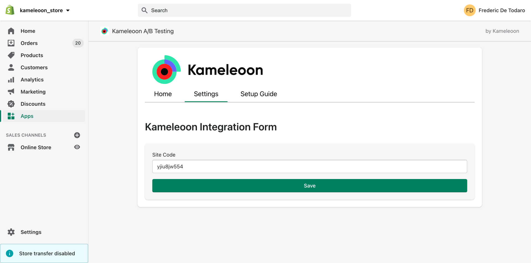
Task: Click the Shopify bag logo icon
Action: (x=10, y=10)
